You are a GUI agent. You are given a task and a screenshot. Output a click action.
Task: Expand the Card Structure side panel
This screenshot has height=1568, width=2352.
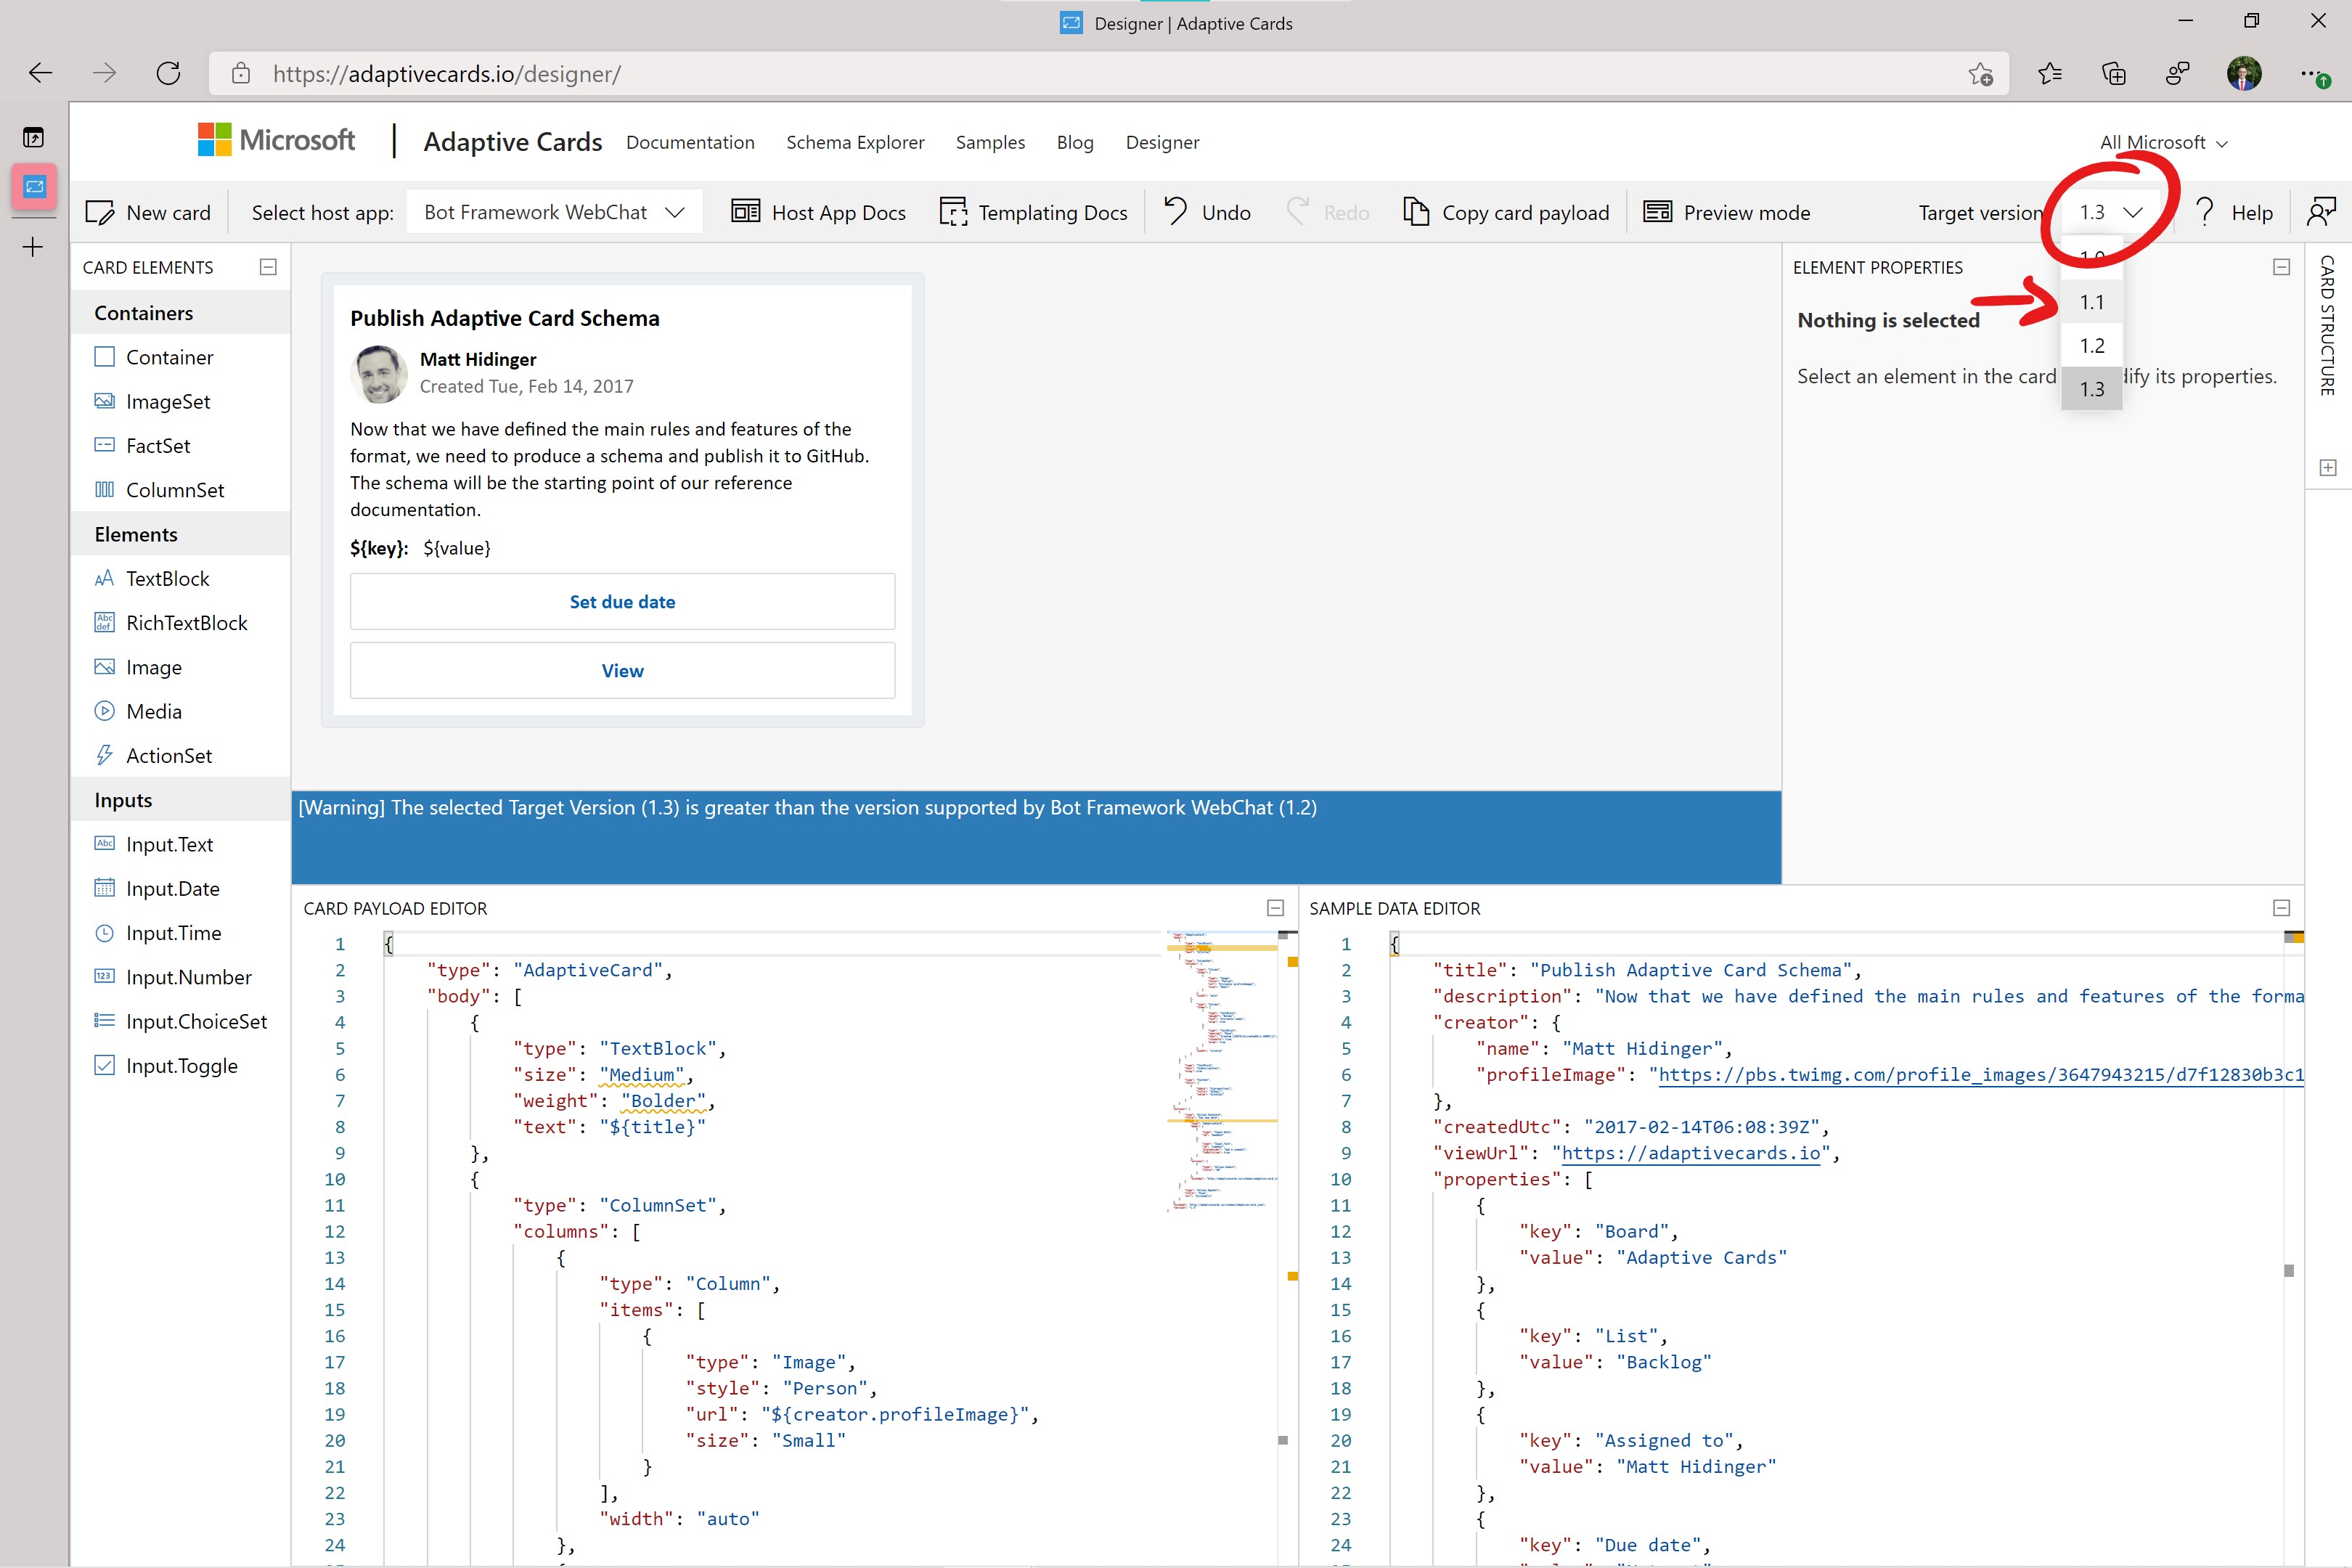click(2328, 467)
